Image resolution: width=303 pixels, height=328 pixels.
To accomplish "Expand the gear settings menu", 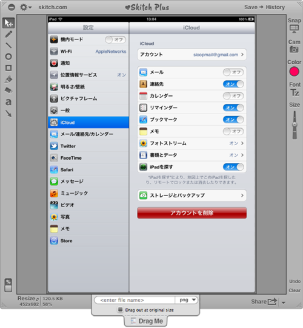I will [x=25, y=7].
